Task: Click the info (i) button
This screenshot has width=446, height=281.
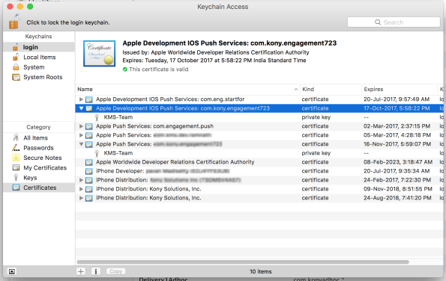Action: (x=96, y=271)
